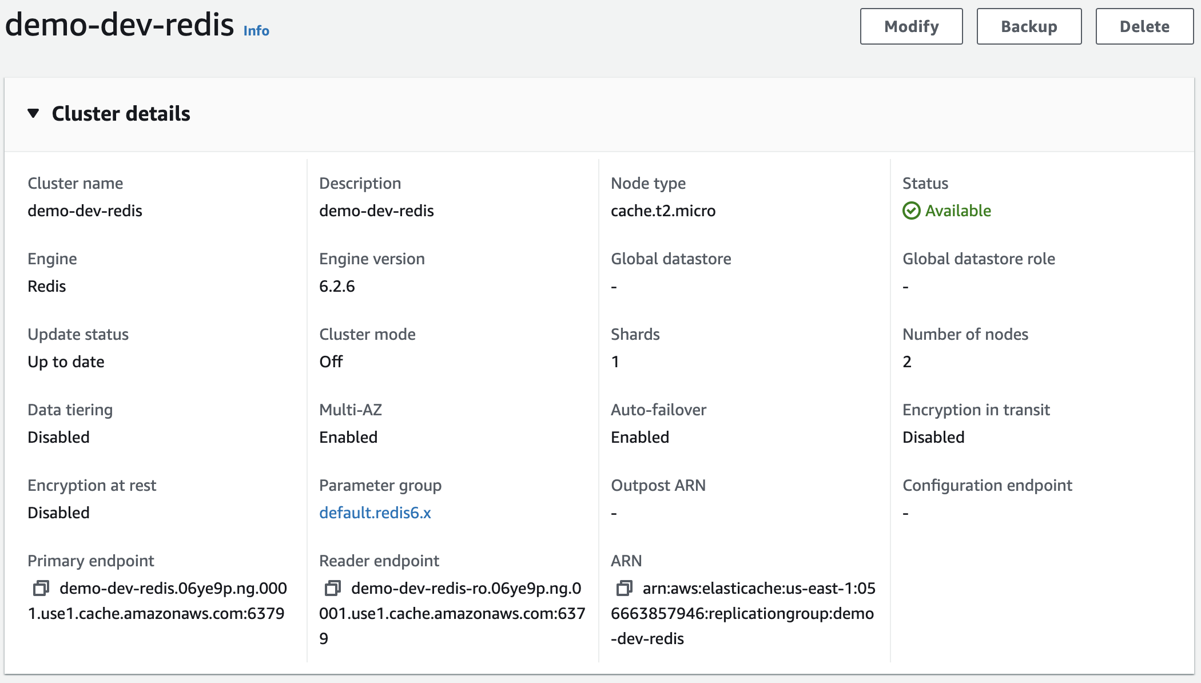Click the Engine label
This screenshot has height=683, width=1201.
pyautogui.click(x=52, y=259)
